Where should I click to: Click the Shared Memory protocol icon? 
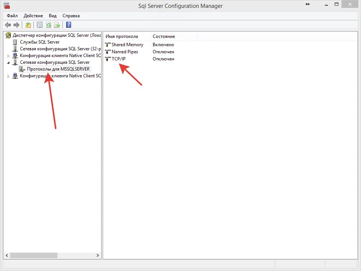(108, 45)
